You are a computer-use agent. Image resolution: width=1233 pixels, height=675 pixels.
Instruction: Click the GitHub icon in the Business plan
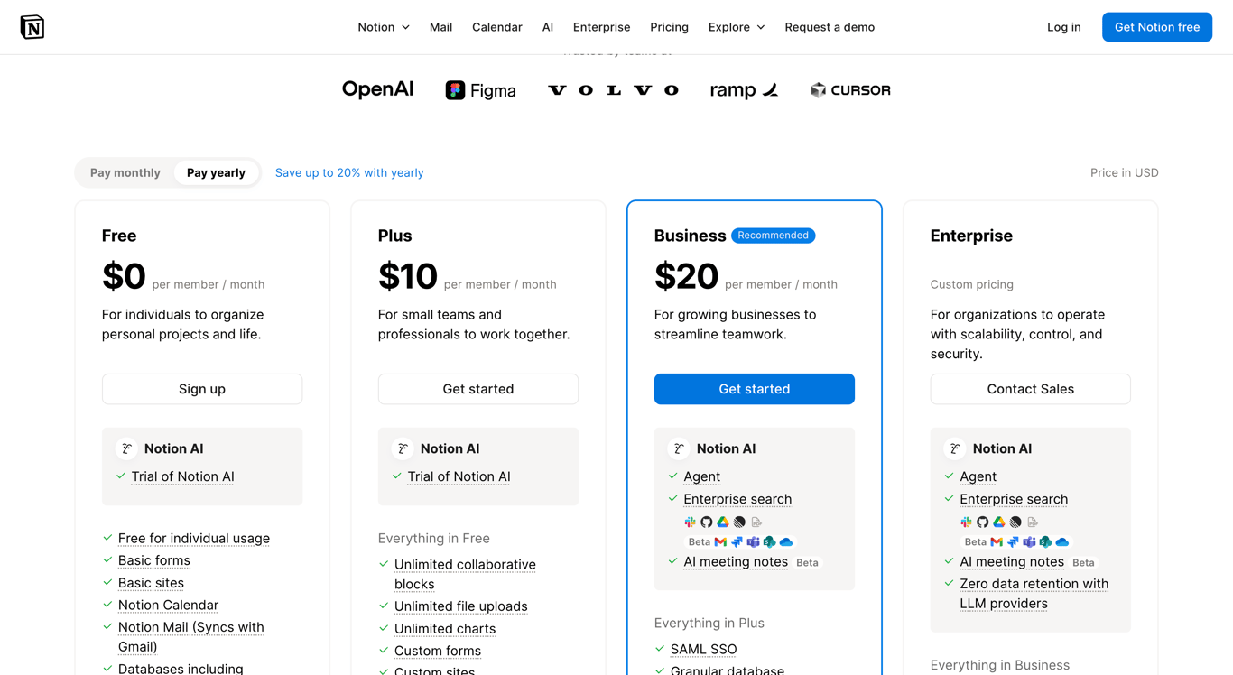[706, 522]
